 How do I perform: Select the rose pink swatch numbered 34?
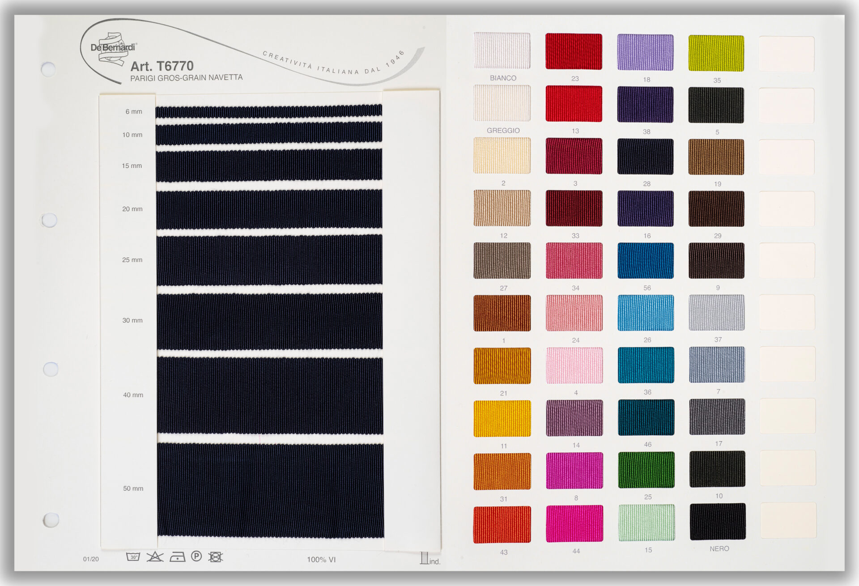(x=574, y=261)
